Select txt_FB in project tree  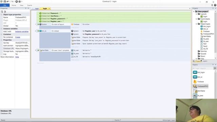204,49
